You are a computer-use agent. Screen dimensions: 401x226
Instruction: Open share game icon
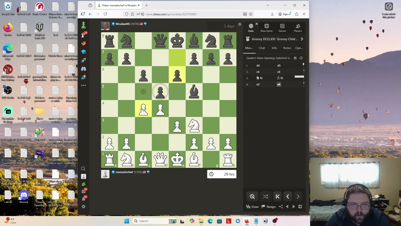281,207
